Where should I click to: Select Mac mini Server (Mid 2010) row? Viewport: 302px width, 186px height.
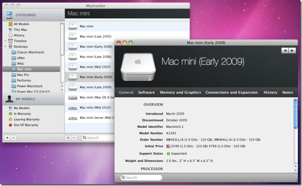[x=90, y=118]
